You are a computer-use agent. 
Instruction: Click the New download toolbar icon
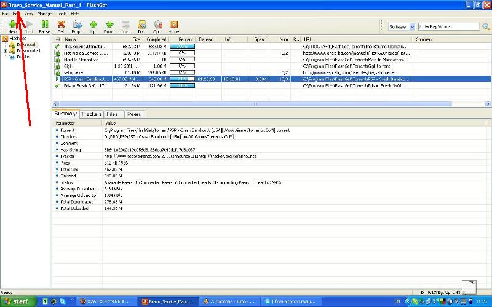coord(12,26)
